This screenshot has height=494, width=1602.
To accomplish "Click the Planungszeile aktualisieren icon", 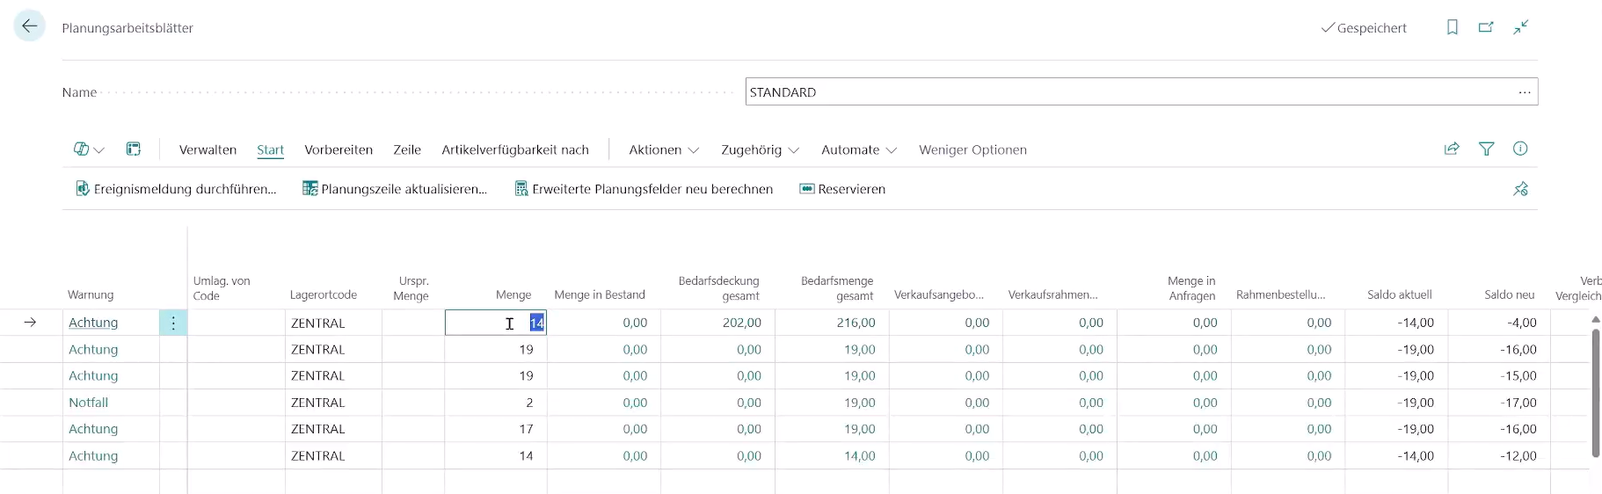I will [x=309, y=189].
